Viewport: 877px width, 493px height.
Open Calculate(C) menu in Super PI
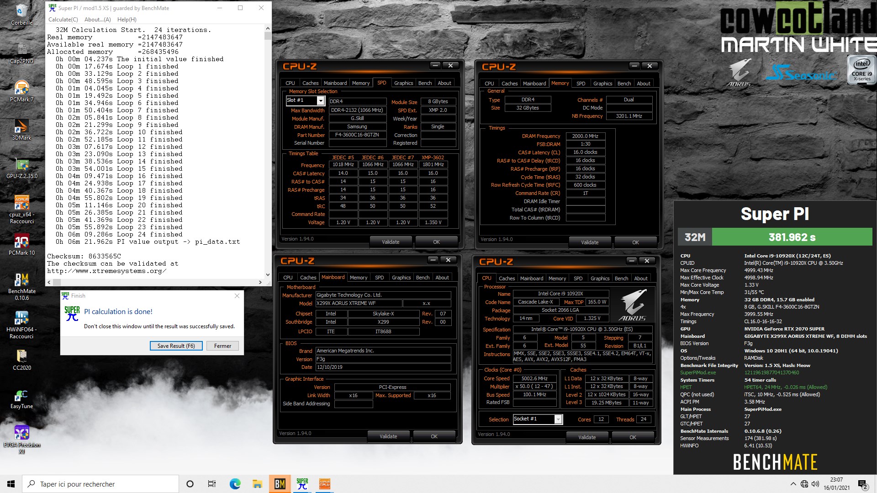coord(63,20)
